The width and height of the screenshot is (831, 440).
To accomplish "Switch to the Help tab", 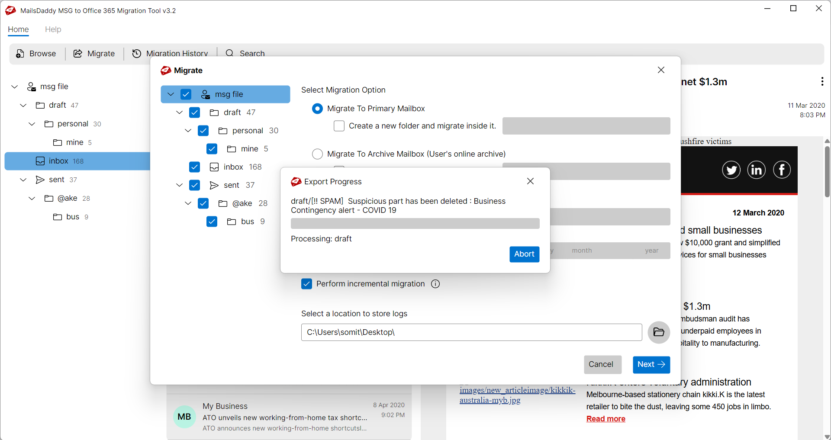I will point(53,29).
